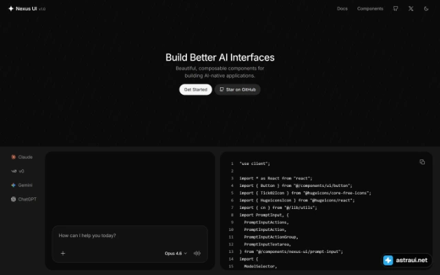Click the v1.0 version label
The height and width of the screenshot is (275, 440).
pyautogui.click(x=42, y=9)
